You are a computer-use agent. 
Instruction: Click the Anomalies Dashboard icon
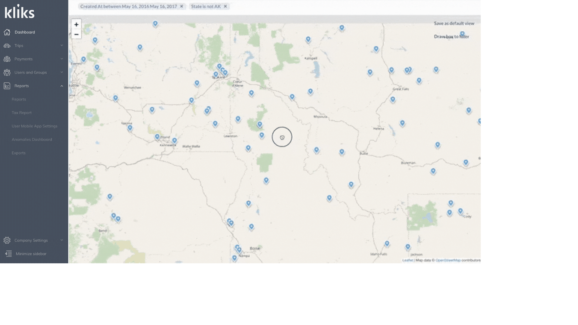pyautogui.click(x=32, y=140)
